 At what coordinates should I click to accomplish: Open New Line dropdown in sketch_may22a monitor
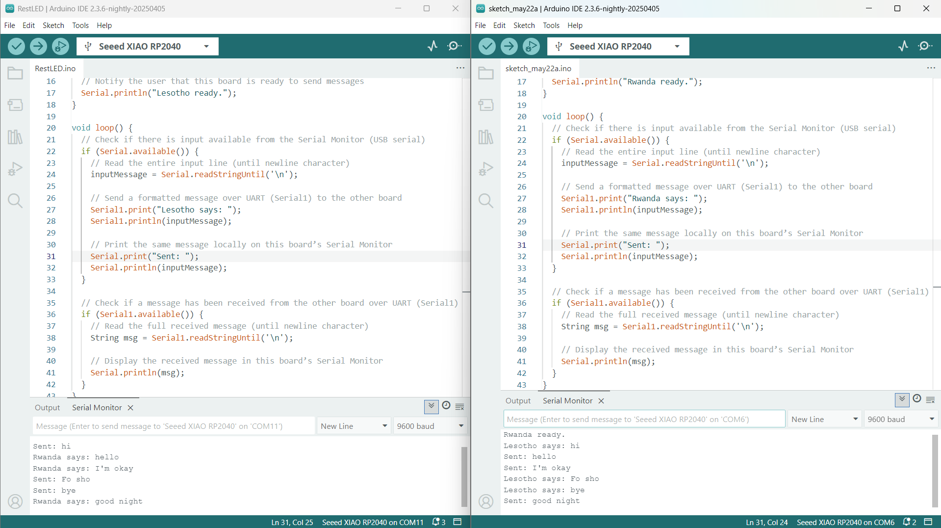point(825,419)
